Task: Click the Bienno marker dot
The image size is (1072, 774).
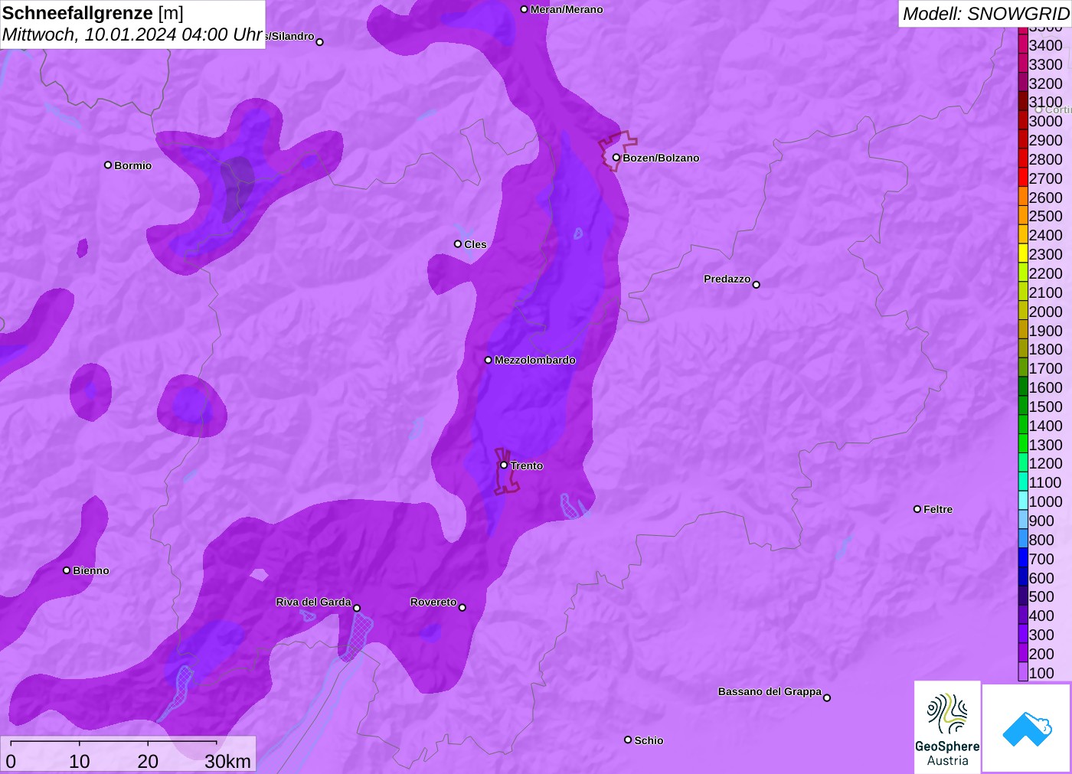Action: click(67, 570)
